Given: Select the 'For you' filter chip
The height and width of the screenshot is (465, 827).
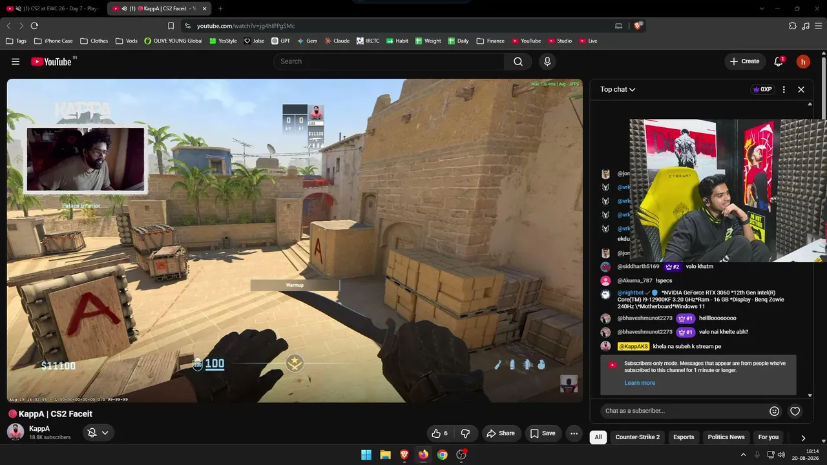Looking at the screenshot, I should [768, 437].
